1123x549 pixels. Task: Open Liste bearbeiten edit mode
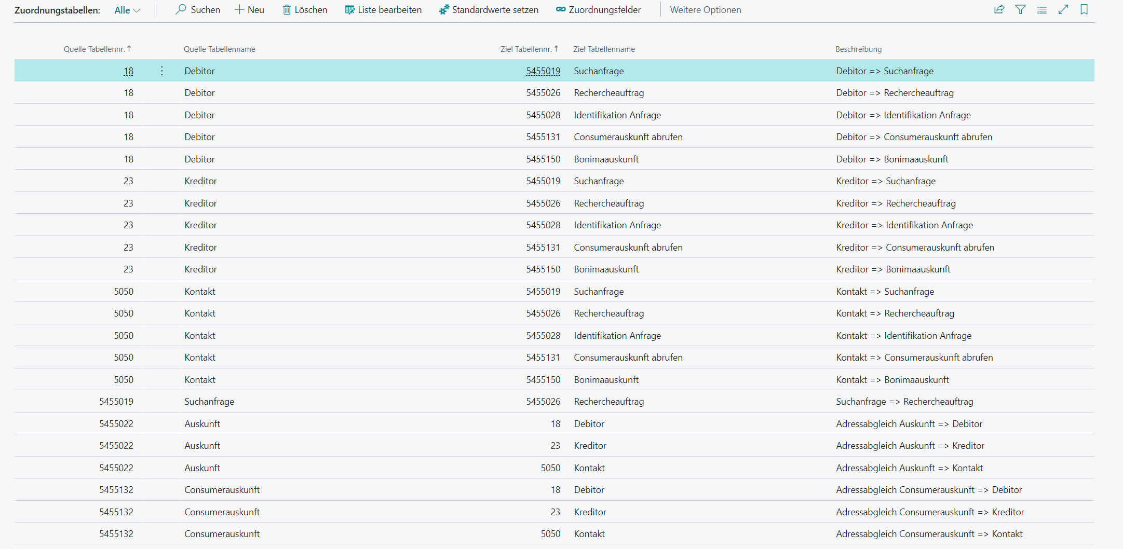click(383, 10)
